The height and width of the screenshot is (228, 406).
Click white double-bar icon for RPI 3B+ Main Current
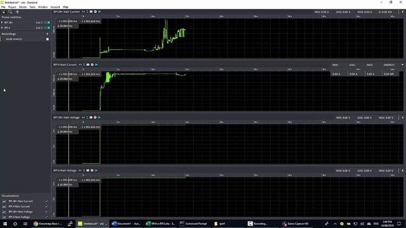(91, 11)
